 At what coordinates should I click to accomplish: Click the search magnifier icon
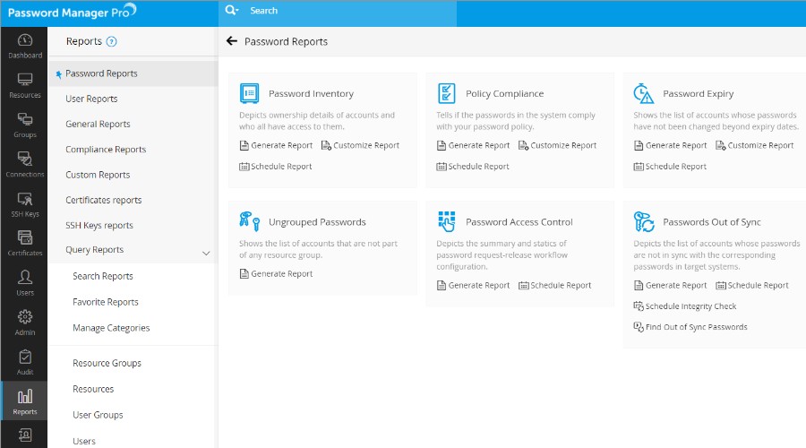click(x=231, y=10)
